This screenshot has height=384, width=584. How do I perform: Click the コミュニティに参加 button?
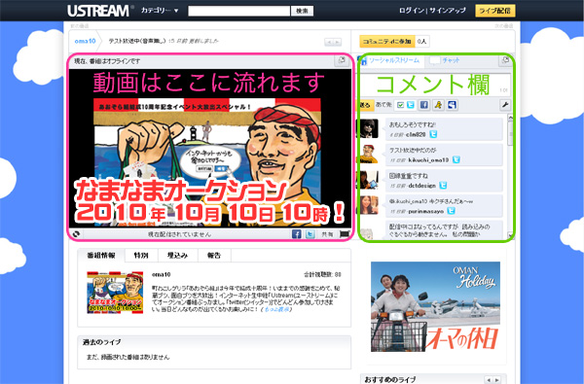387,41
